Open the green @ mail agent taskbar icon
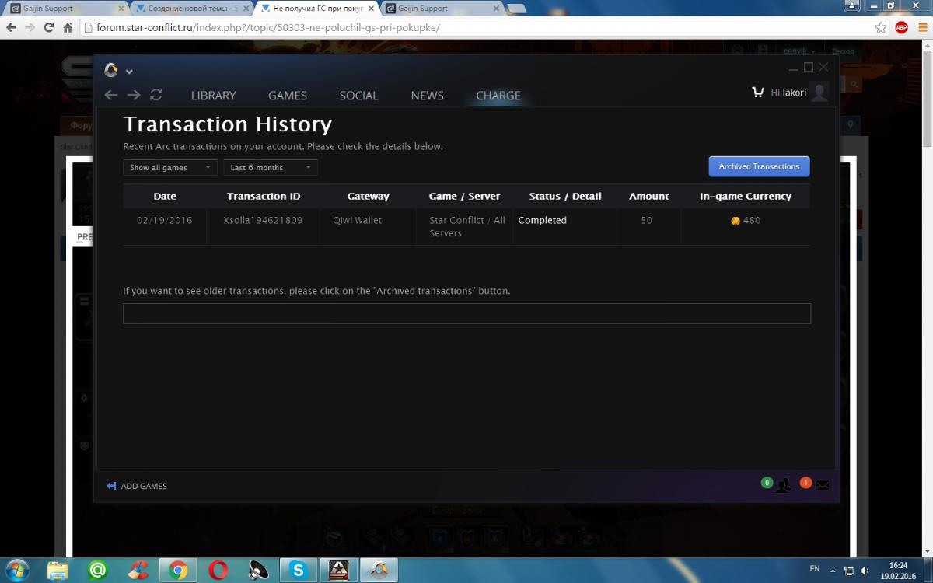 click(98, 570)
